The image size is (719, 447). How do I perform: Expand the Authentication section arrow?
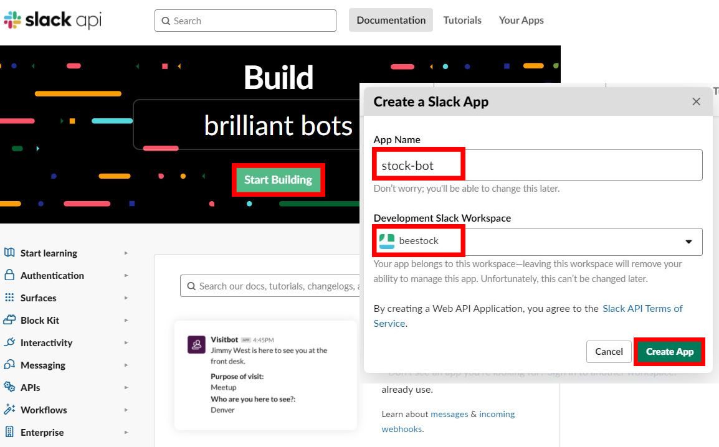tap(126, 275)
